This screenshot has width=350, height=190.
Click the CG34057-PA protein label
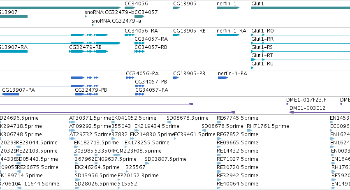pyautogui.click(x=152, y=90)
